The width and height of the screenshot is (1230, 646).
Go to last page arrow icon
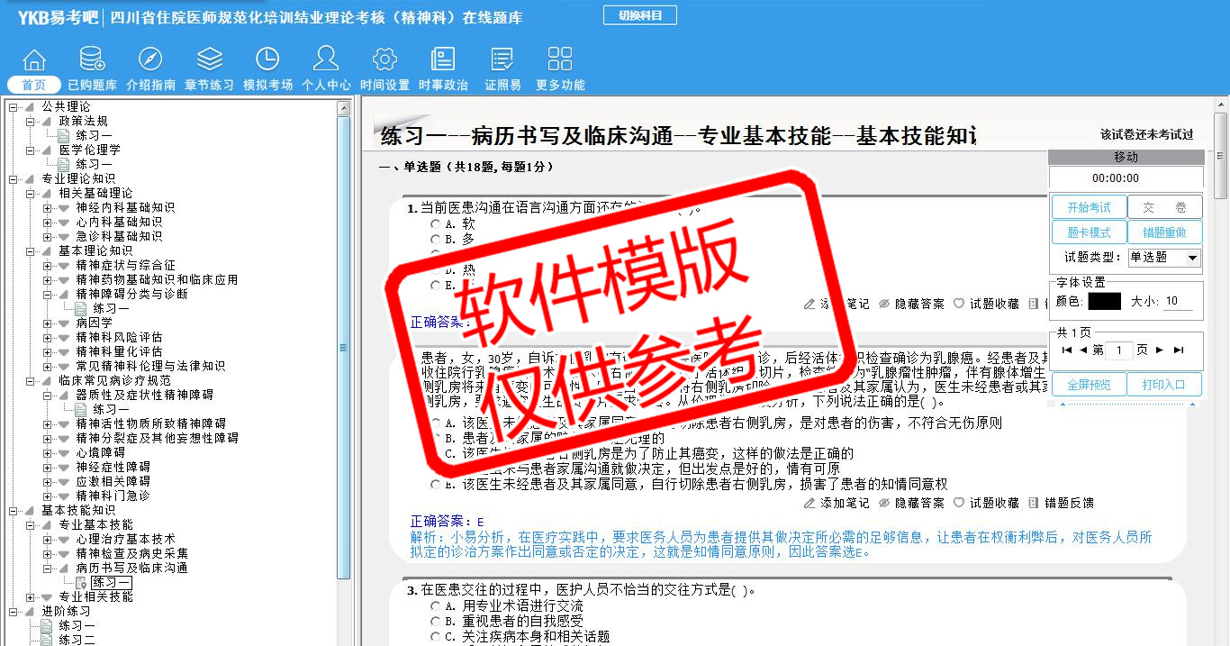[1179, 350]
